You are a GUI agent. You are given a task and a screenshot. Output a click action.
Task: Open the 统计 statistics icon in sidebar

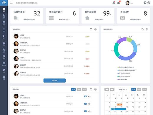point(4,44)
